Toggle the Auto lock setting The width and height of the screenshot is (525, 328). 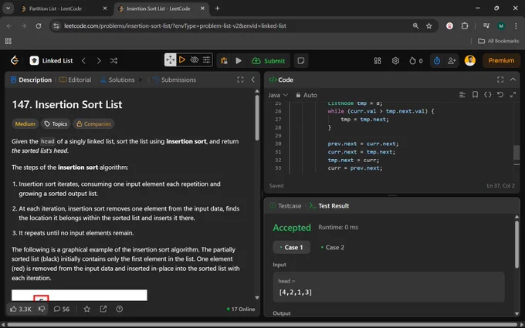pos(306,95)
